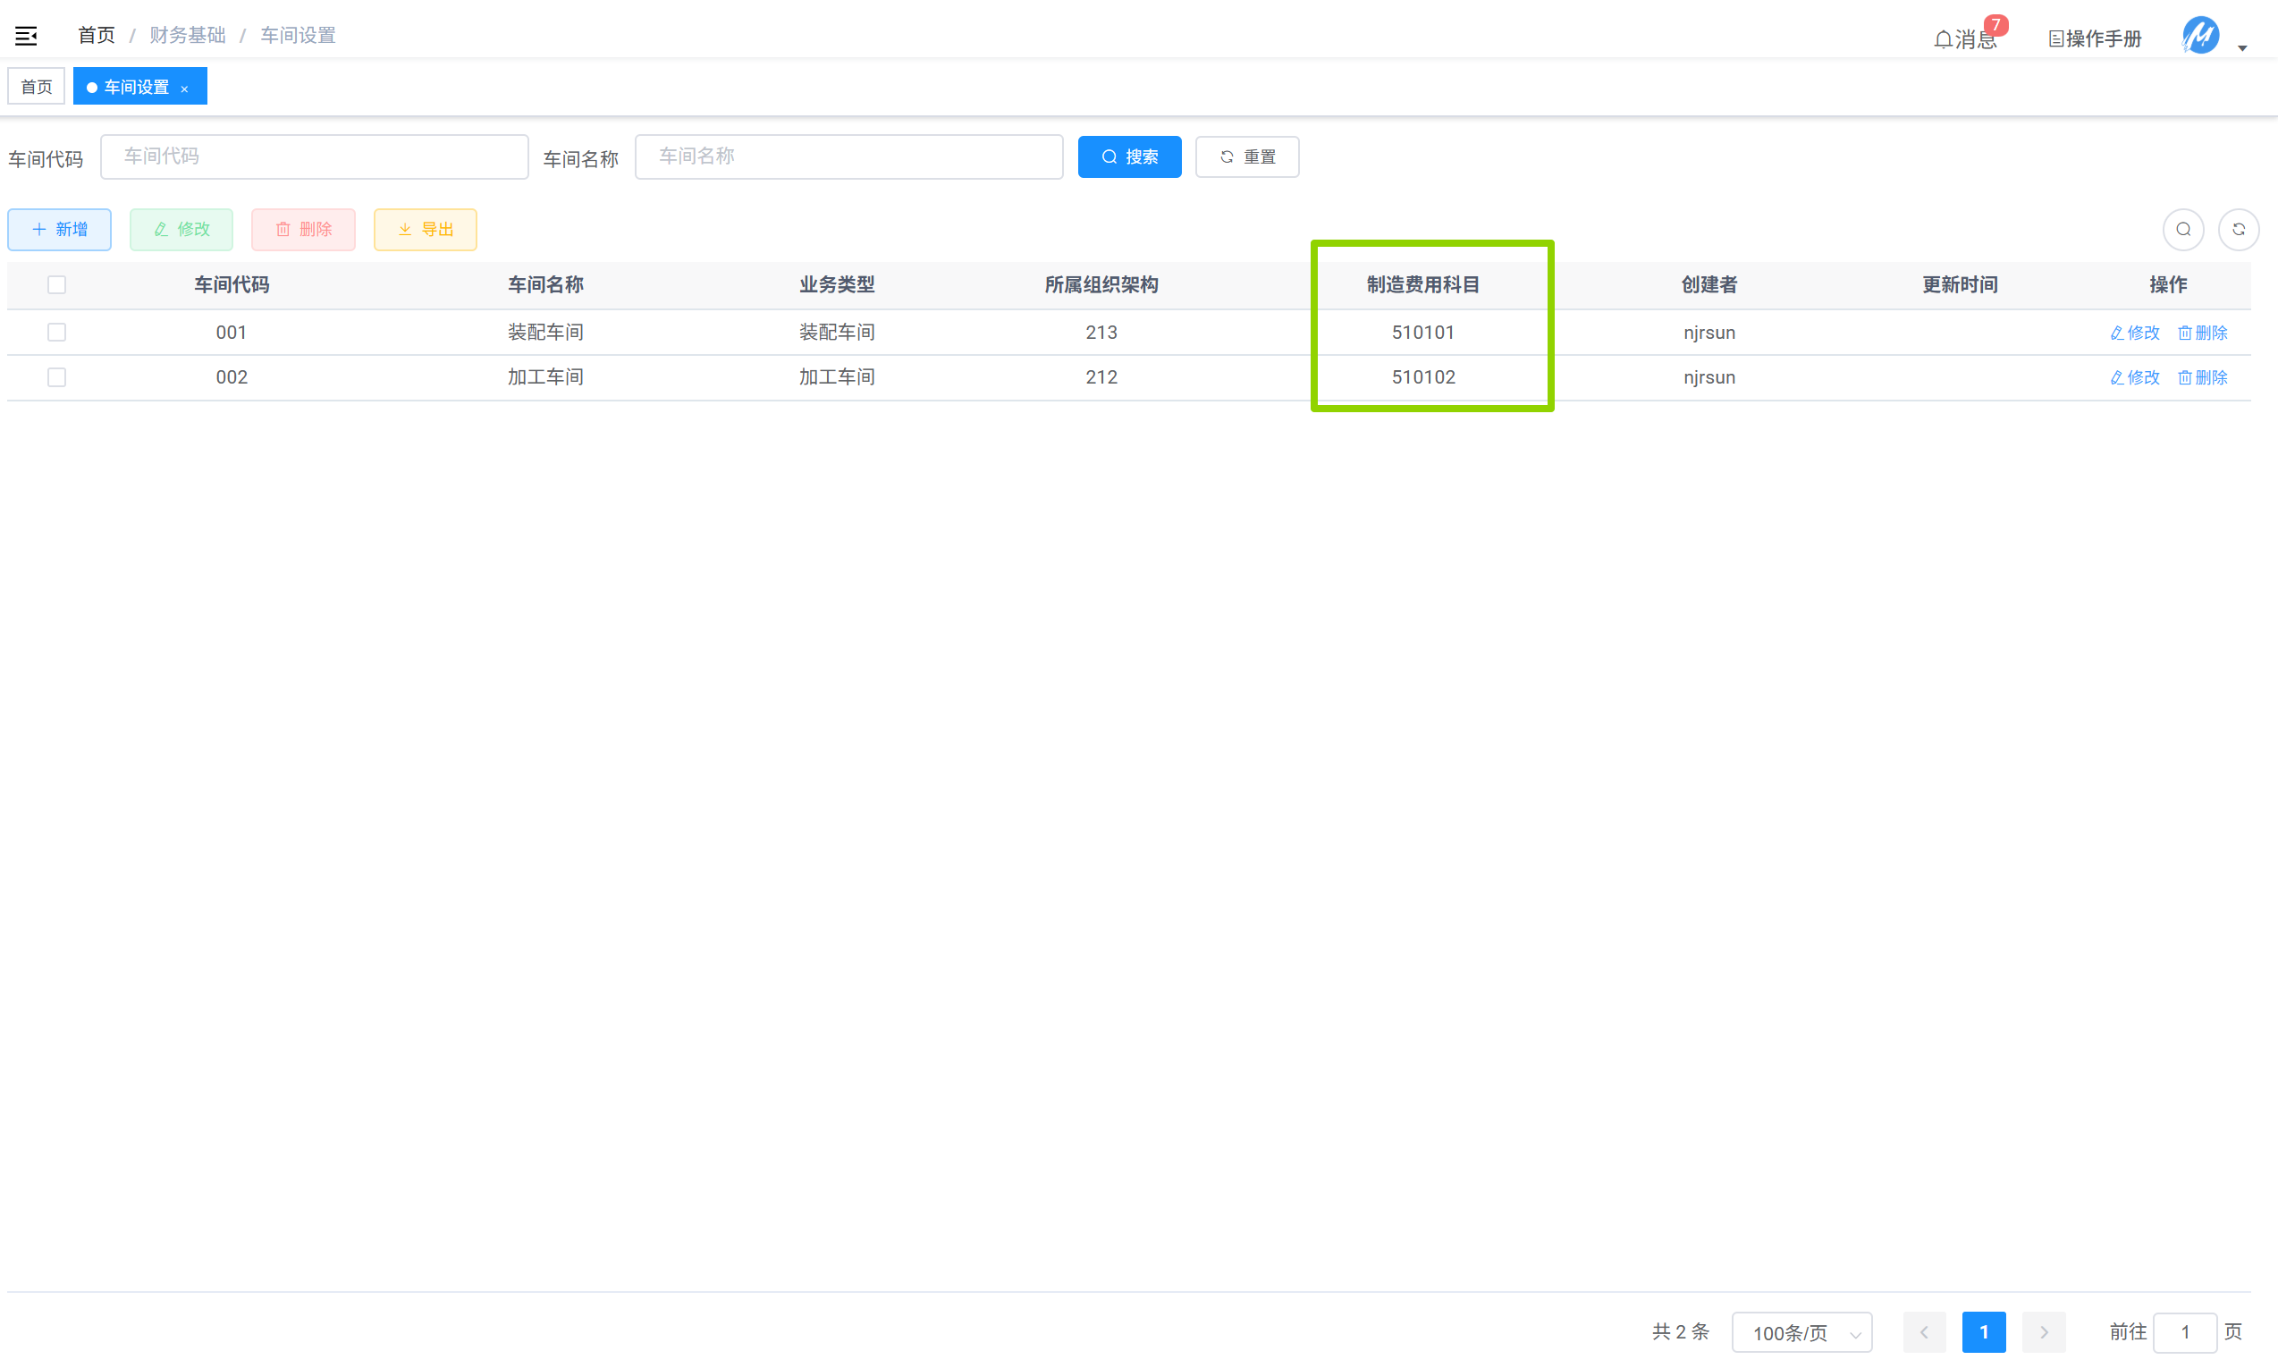The height and width of the screenshot is (1368, 2278).
Task: Check the row 001 装配车间 checkbox
Action: [57, 332]
